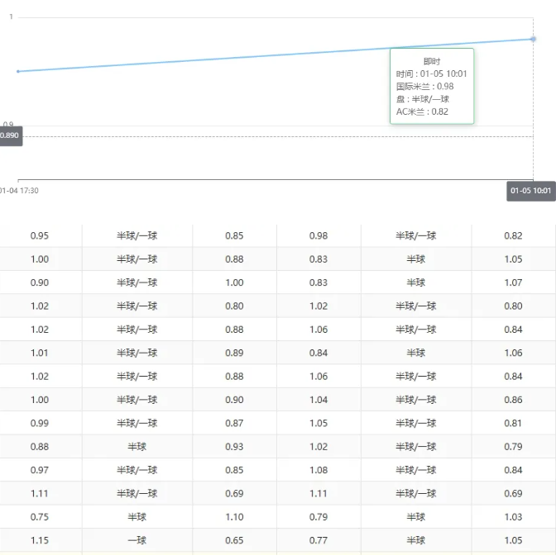Click the 0.890 y-axis value label
Image resolution: width=556 pixels, height=560 pixels.
click(x=10, y=135)
